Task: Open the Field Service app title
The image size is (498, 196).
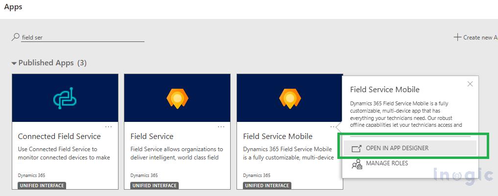Action: 152,136
